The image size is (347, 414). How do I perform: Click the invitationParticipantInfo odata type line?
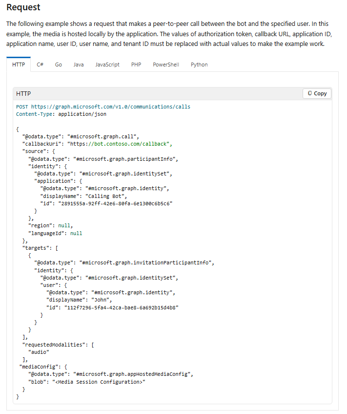pos(124,262)
